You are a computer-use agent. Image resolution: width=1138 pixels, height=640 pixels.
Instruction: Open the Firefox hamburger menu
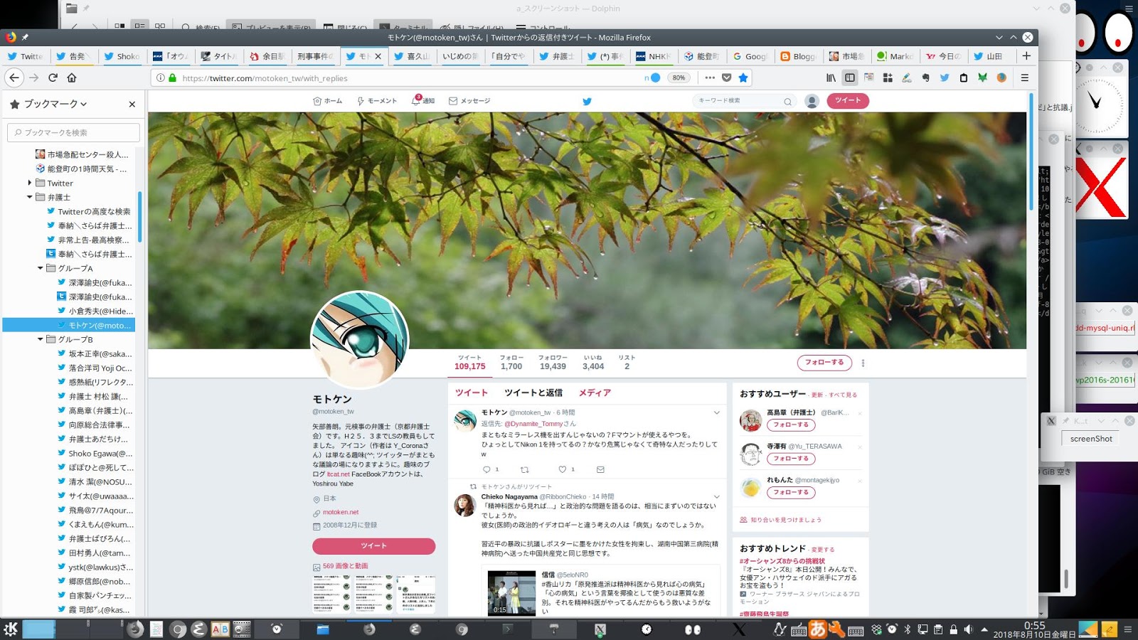1025,78
